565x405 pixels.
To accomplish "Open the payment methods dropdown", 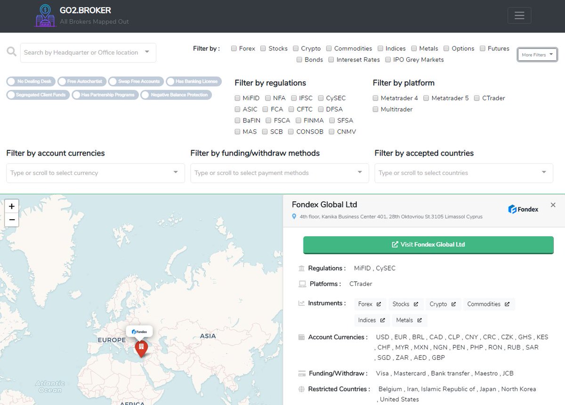I will coord(280,173).
